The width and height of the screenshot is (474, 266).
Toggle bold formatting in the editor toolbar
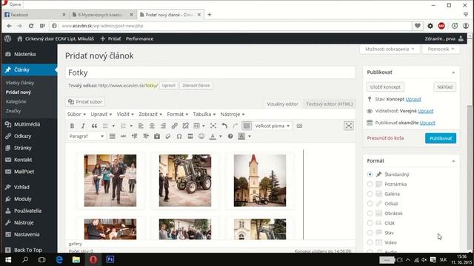click(72, 126)
